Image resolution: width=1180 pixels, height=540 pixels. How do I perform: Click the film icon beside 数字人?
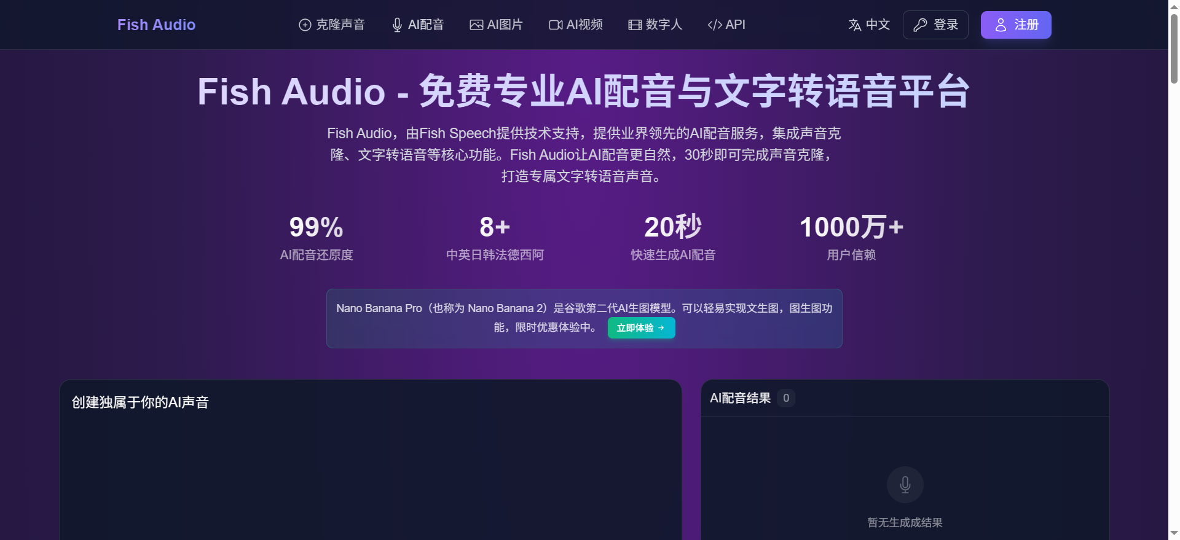click(x=635, y=25)
